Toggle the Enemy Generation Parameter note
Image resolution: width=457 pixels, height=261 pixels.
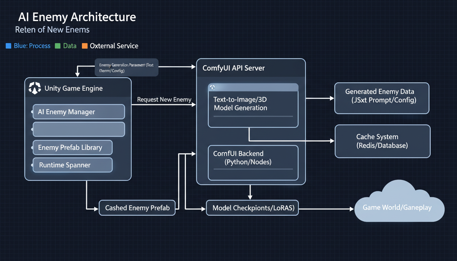coord(126,67)
